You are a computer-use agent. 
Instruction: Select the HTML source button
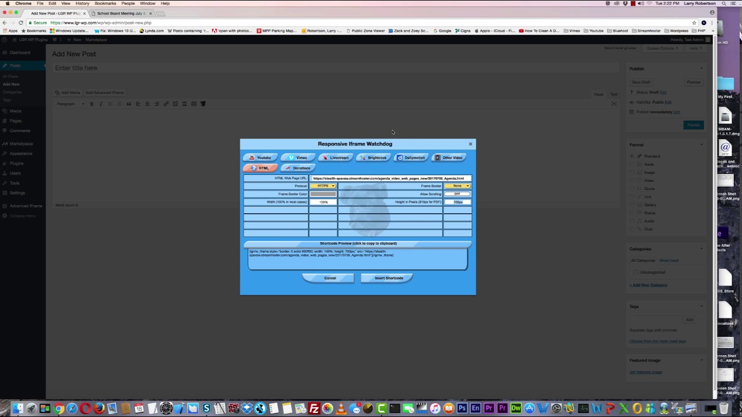tap(260, 168)
